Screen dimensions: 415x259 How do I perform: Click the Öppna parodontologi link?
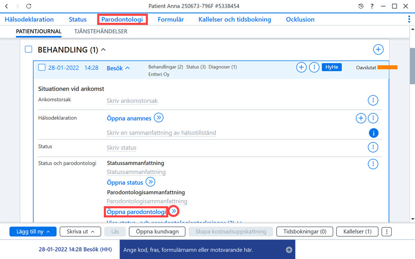tap(136, 212)
